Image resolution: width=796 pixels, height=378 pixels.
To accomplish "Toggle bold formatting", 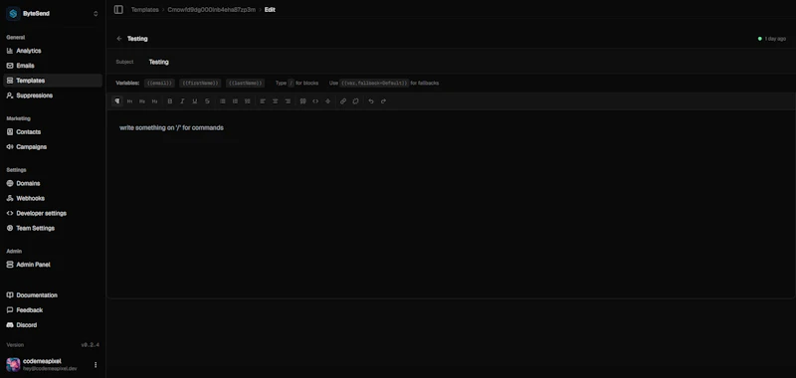I will [170, 101].
